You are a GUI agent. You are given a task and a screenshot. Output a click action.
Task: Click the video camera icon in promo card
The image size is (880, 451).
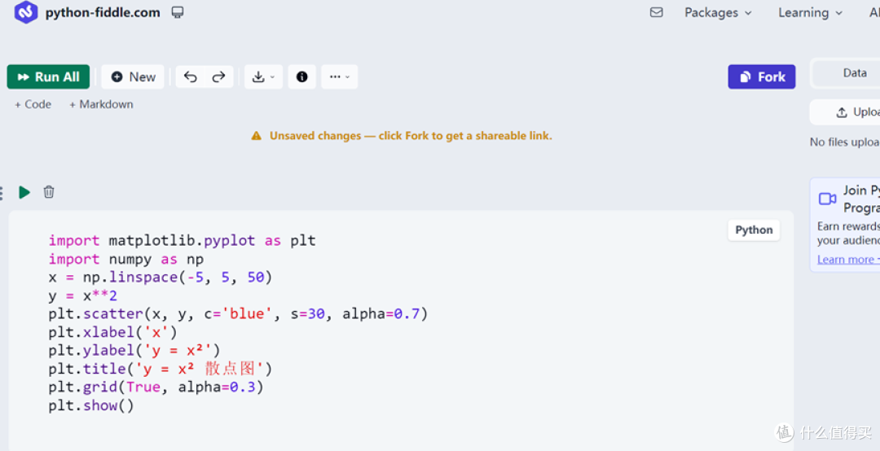[x=827, y=199]
